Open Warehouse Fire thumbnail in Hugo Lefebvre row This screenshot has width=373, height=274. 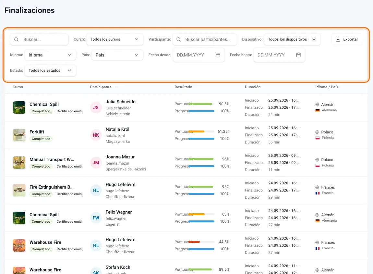19,246
